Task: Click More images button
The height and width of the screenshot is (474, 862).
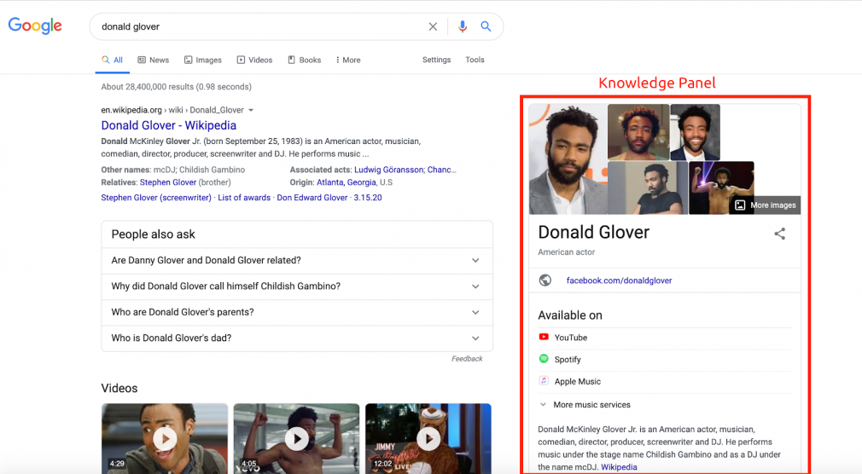Action: 765,205
